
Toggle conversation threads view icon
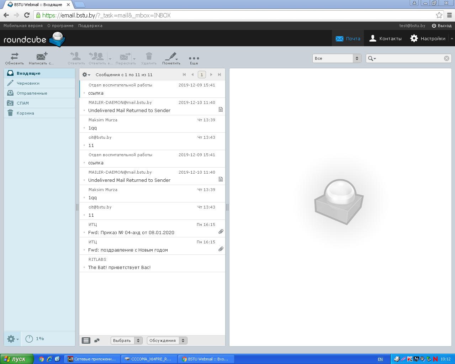[96, 341]
